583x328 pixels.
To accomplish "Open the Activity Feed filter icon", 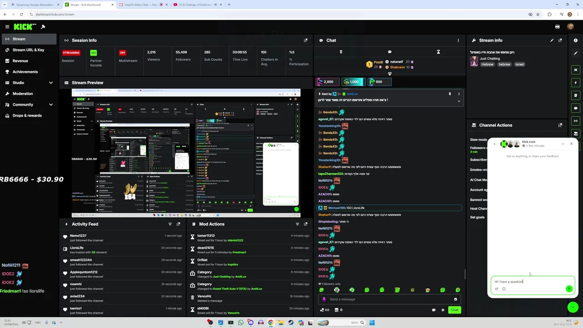I will [x=170, y=224].
